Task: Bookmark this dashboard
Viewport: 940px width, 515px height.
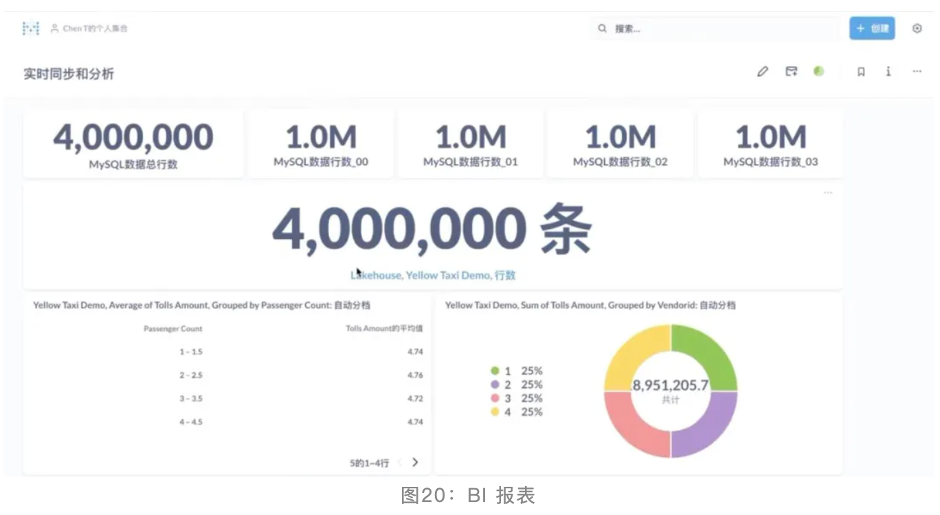Action: pyautogui.click(x=861, y=71)
